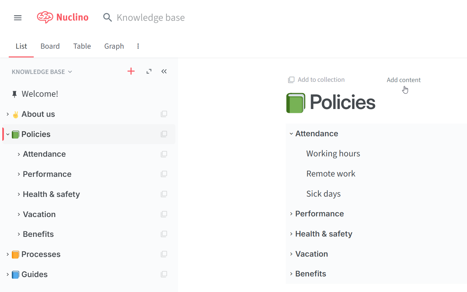467x292 pixels.
Task: Expand Health & safety in content pane
Action: [291, 234]
